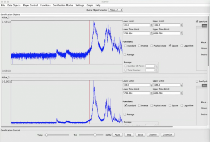Open the Graph menu
This screenshot has height=142, width=210.
(x=90, y=5)
